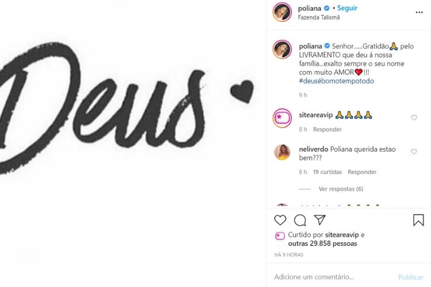
Task: Click Seguir to follow poliana
Action: point(347,8)
